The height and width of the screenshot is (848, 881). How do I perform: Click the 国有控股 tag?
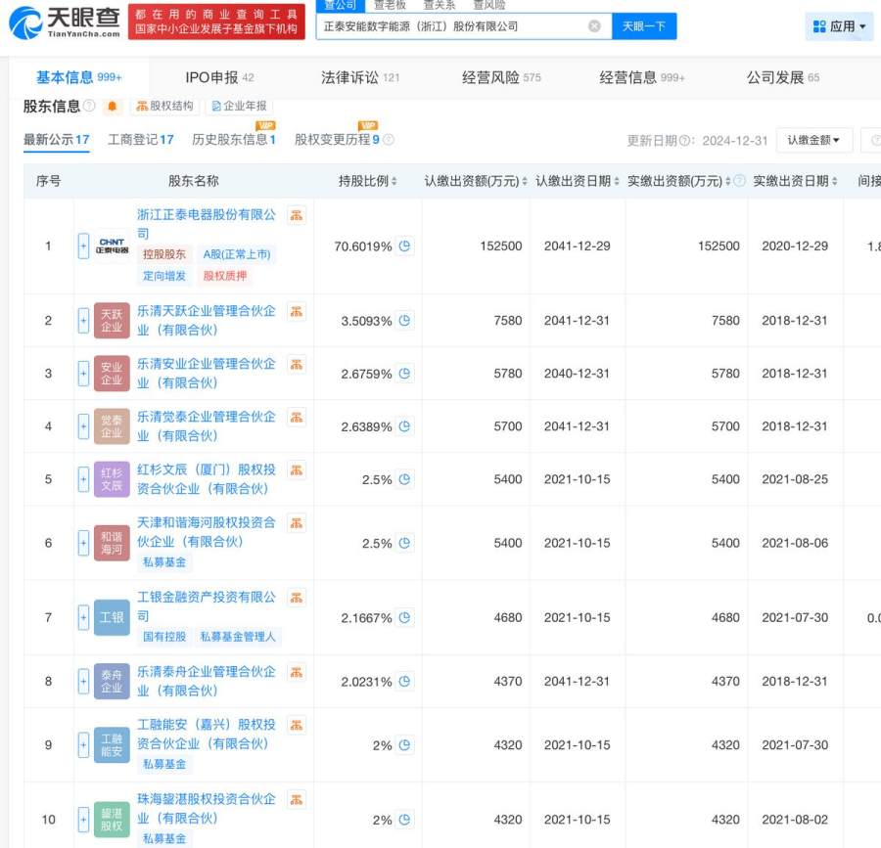tap(164, 637)
